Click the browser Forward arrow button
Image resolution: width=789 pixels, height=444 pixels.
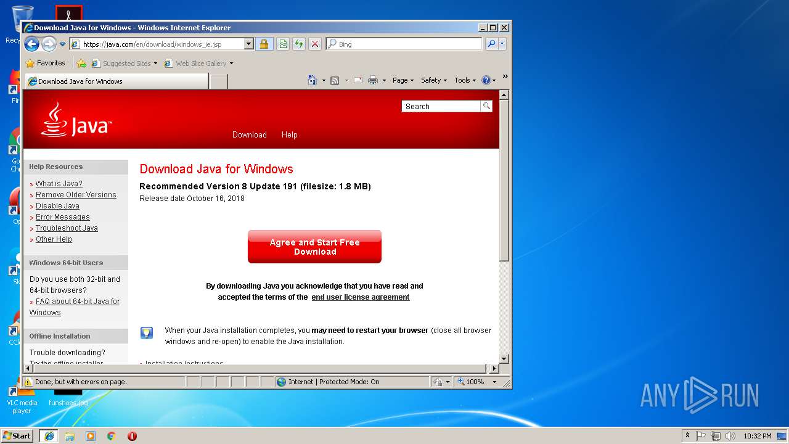(x=49, y=44)
